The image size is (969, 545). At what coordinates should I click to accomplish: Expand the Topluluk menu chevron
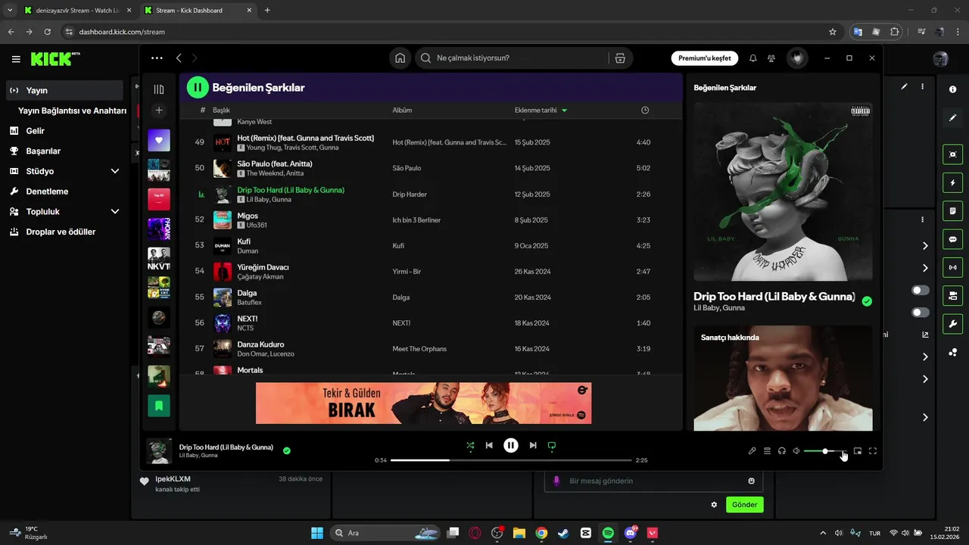(115, 212)
